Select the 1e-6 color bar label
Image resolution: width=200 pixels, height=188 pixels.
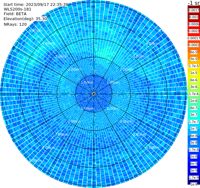(x=194, y=101)
